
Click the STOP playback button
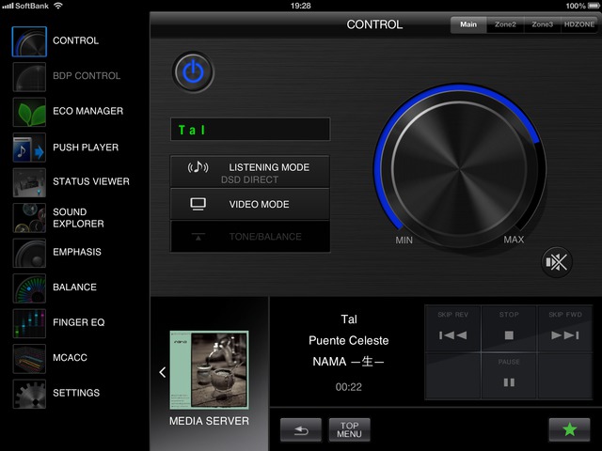click(509, 329)
